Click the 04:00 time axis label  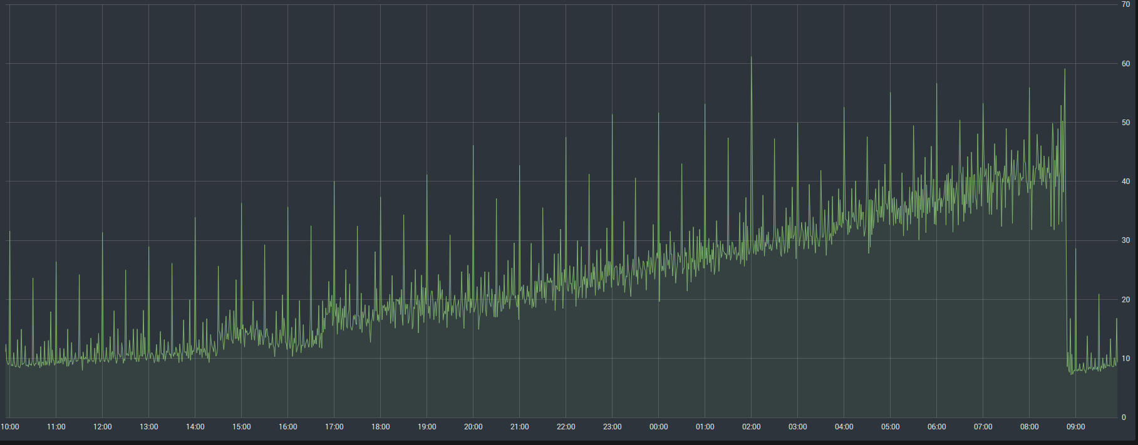click(x=844, y=427)
